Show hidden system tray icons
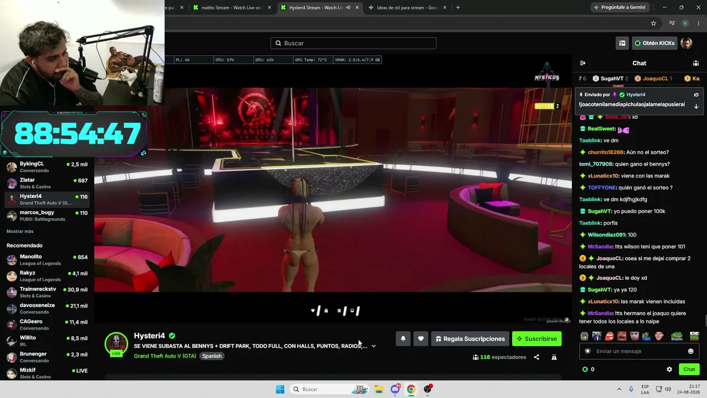 coord(619,389)
